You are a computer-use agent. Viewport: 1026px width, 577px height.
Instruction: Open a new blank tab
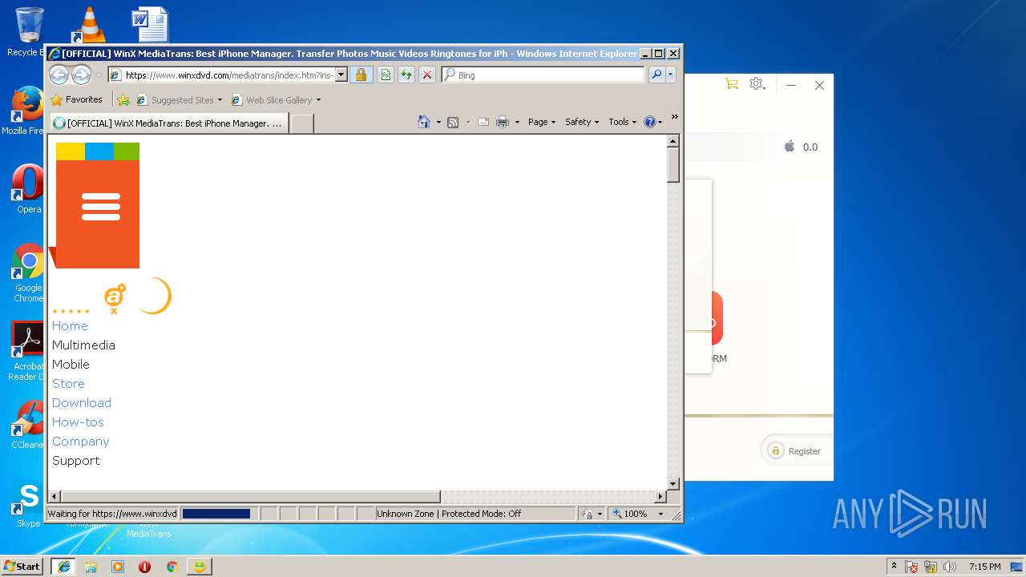301,123
